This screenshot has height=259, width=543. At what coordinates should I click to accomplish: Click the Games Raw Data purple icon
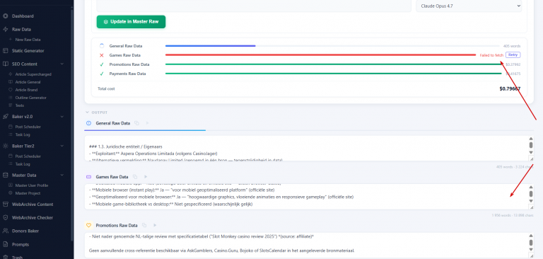(88, 177)
